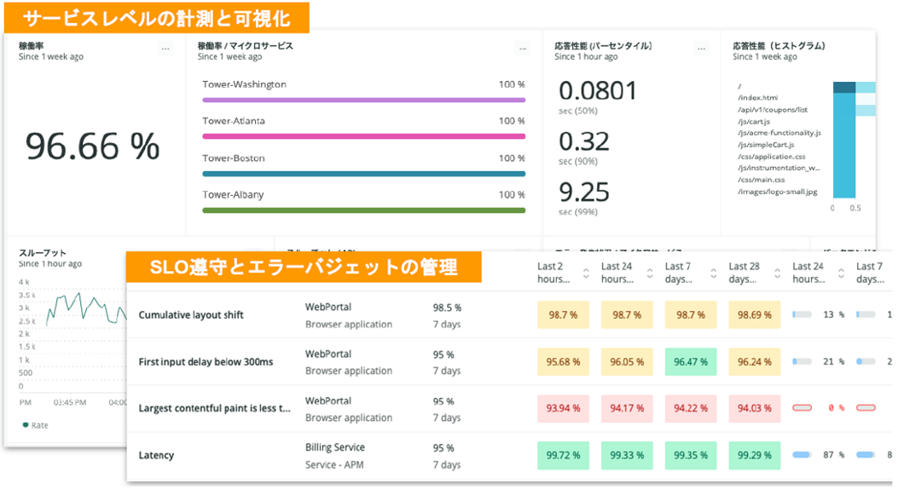The height and width of the screenshot is (489, 904).
Task: Click sort arrows beside Last 28 days column
Action: (776, 273)
